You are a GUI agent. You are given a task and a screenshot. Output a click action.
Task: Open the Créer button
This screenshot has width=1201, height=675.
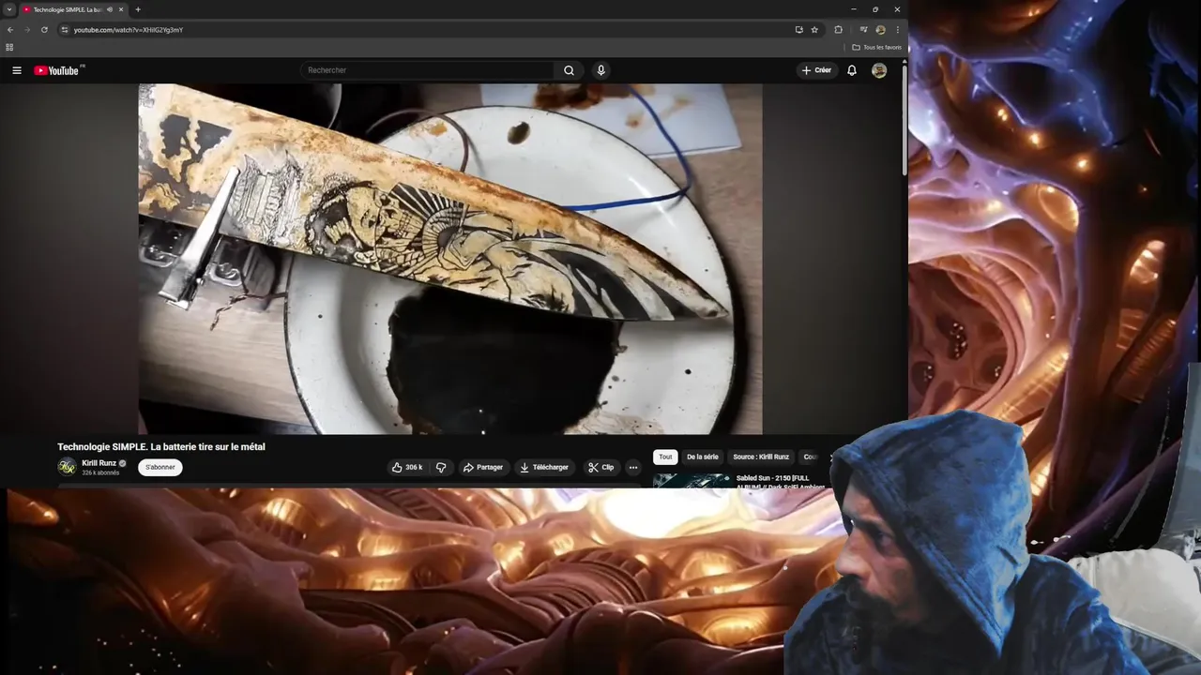click(816, 70)
